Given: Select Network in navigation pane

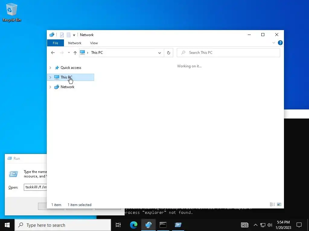Looking at the screenshot, I should [67, 87].
